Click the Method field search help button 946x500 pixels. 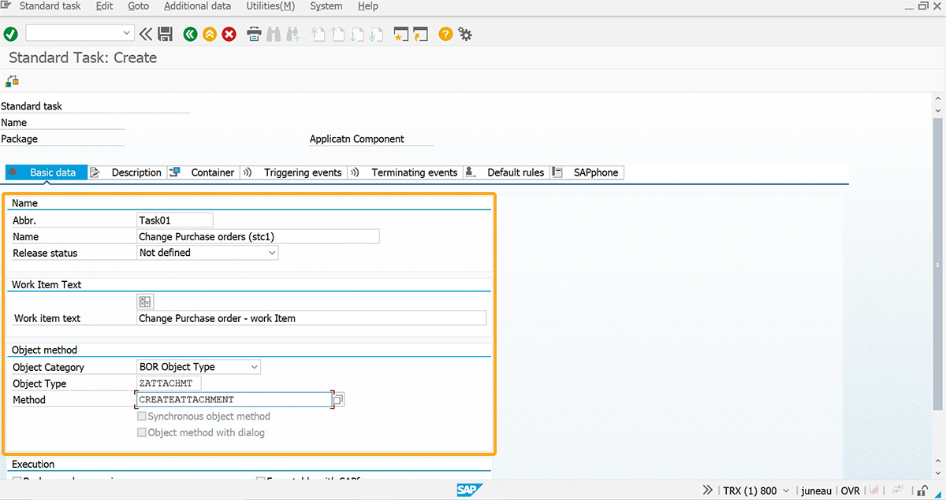tap(338, 400)
